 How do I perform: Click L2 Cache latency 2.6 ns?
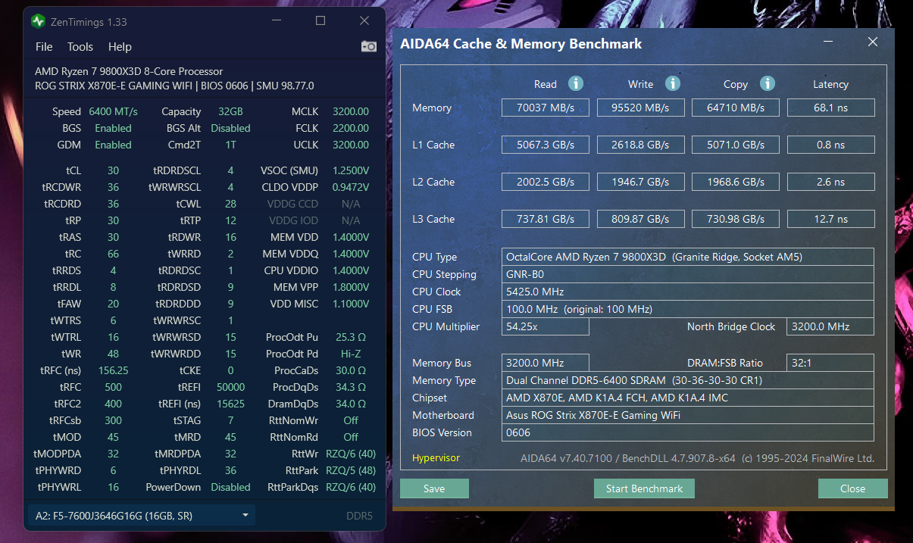pos(831,182)
